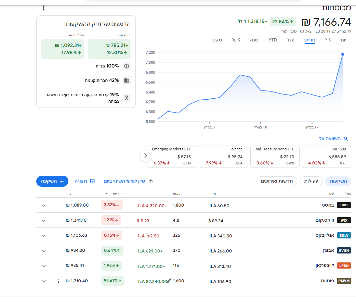Click the edit pencil icon in PMVM row

pyautogui.click(x=169, y=280)
